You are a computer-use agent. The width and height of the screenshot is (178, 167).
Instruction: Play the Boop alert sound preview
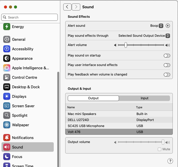coord(168,26)
